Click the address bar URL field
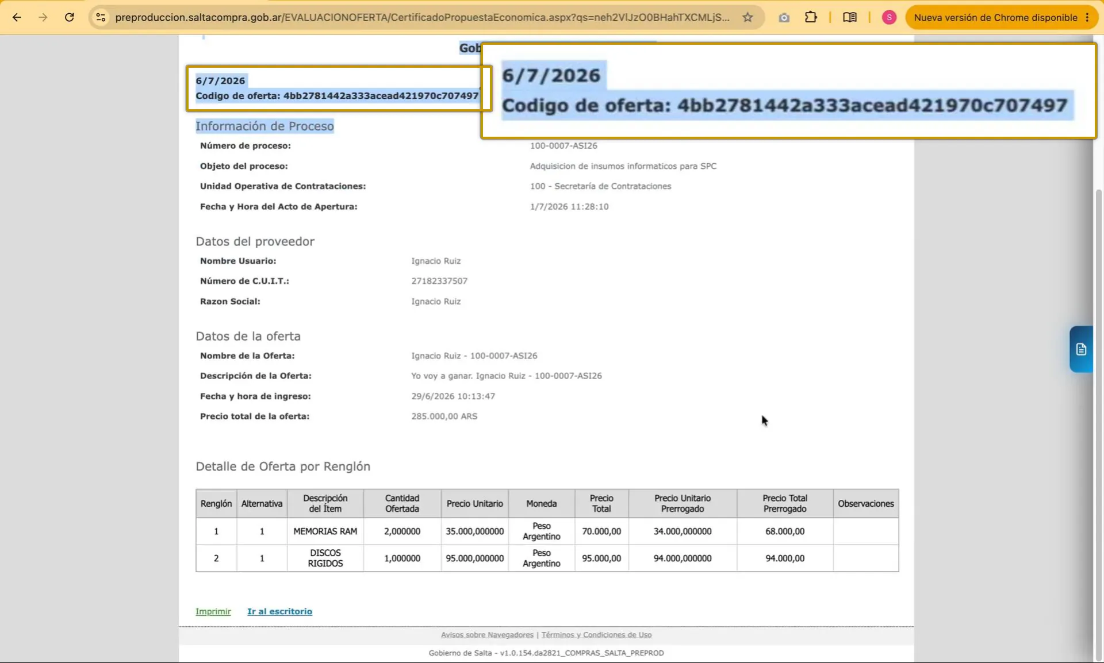This screenshot has height=663, width=1104. [422, 17]
